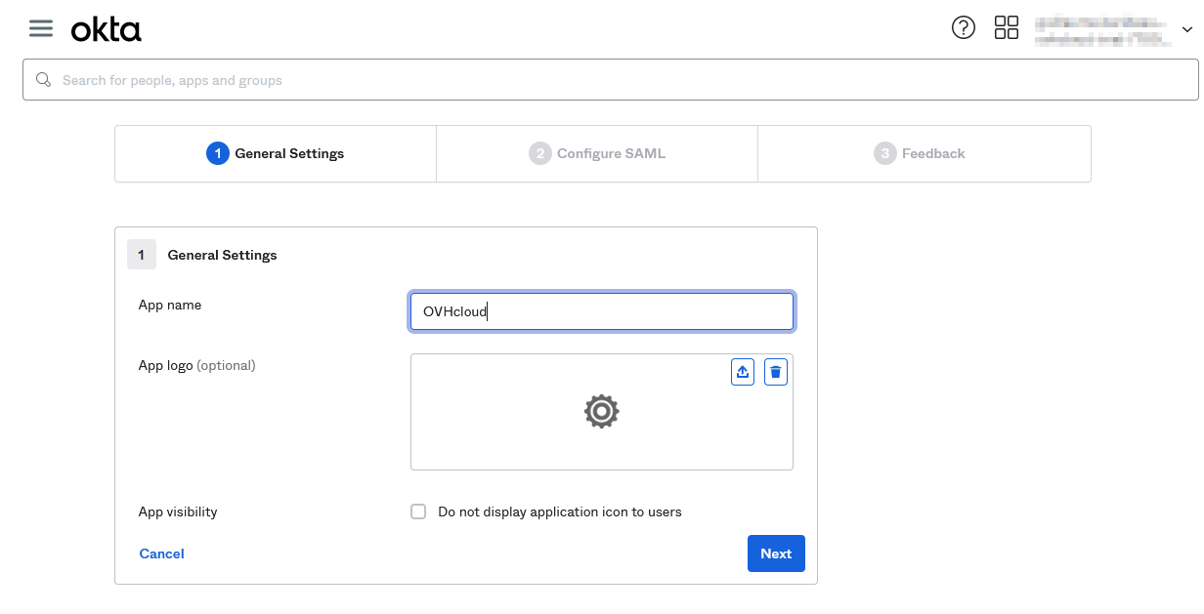This screenshot has height=614, width=1204.
Task: Click the upload icon for the app logo
Action: tap(743, 371)
